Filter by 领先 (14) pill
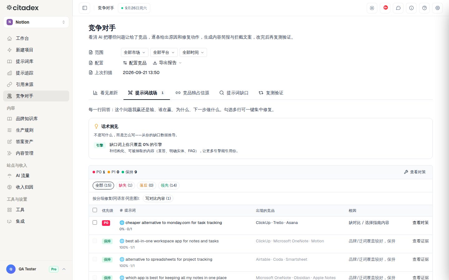Viewport: 449px width, 280px height. 169,185
